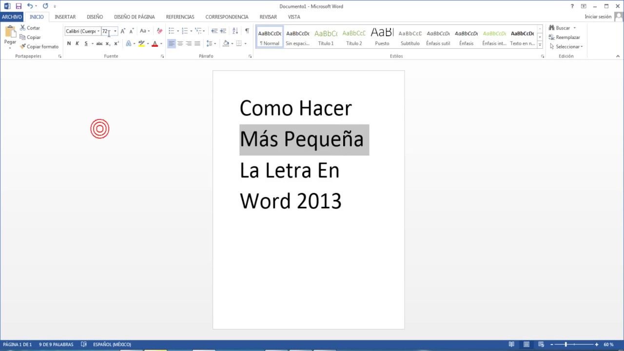Toggle underline (S) formatting

click(x=86, y=44)
